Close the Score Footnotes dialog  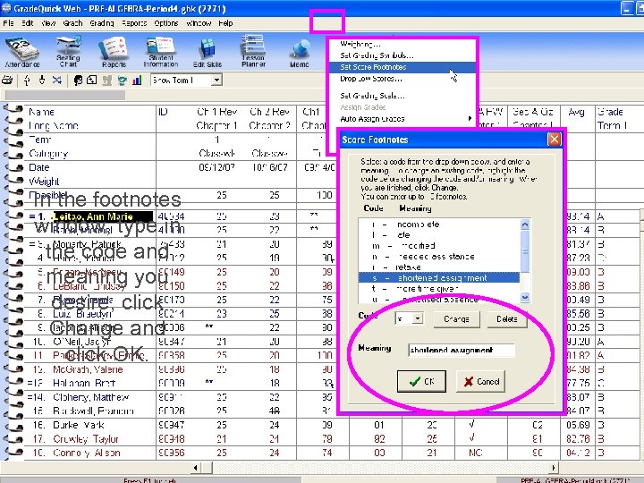pos(554,140)
